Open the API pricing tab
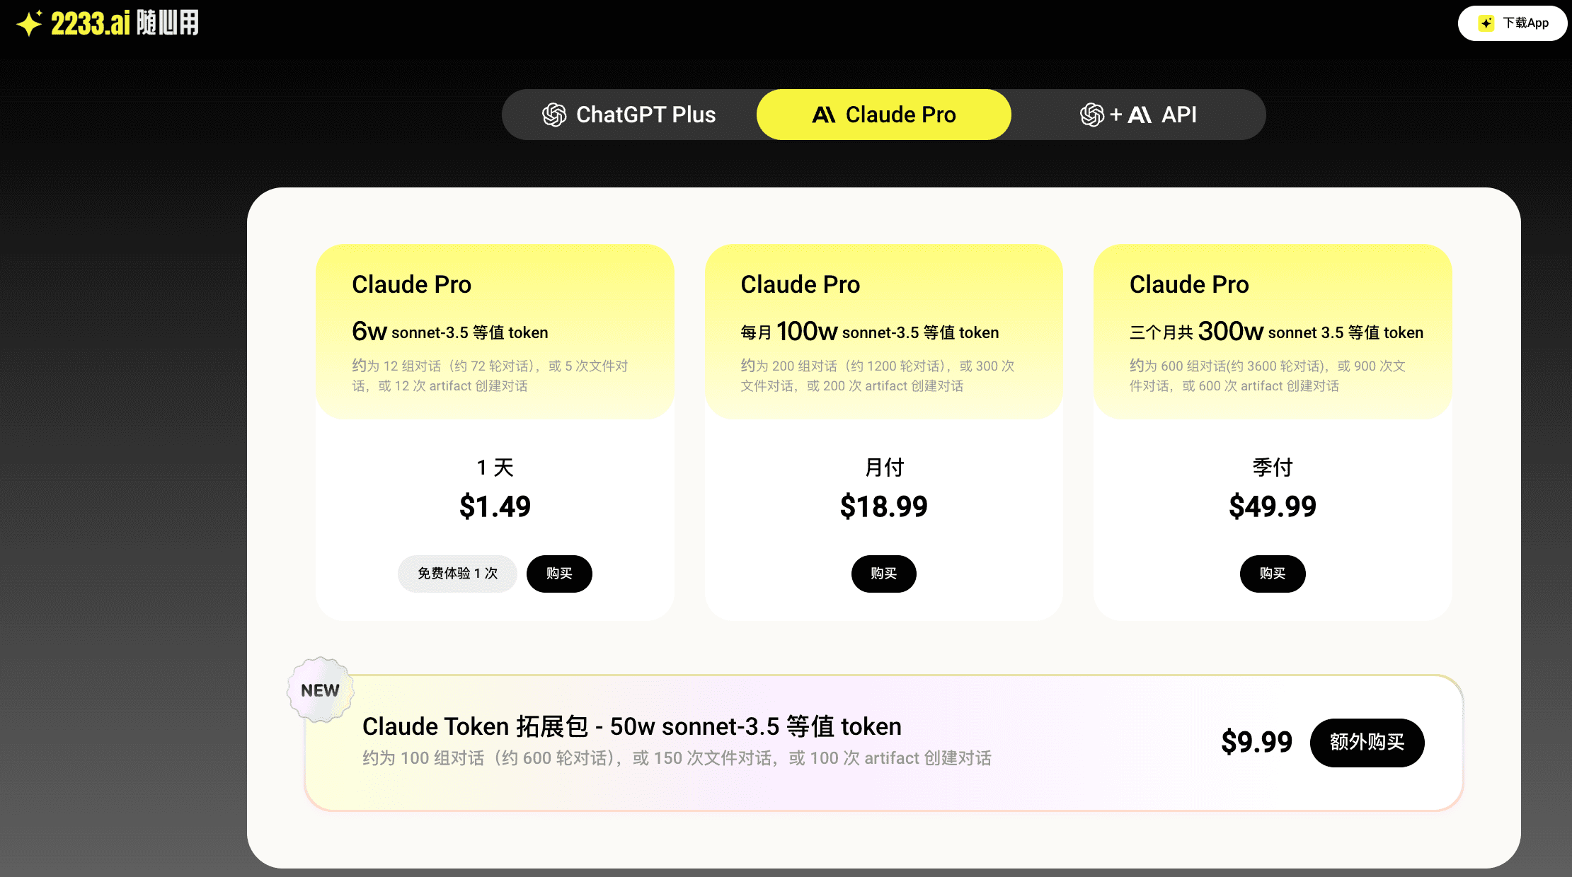1572x877 pixels. point(1138,115)
